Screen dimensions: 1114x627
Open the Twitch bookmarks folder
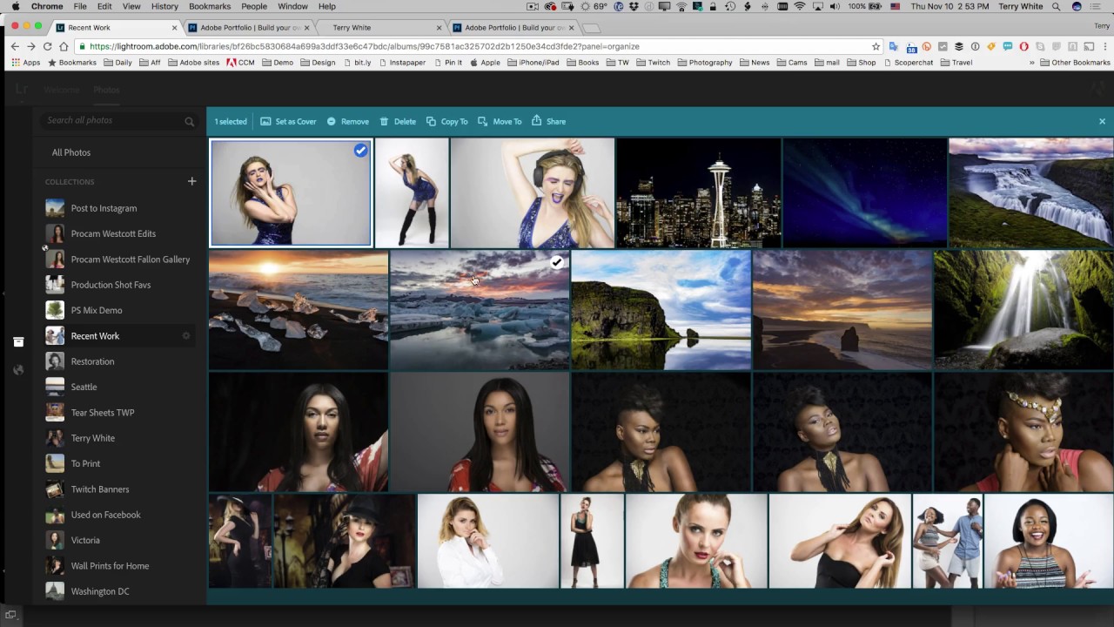click(x=653, y=63)
